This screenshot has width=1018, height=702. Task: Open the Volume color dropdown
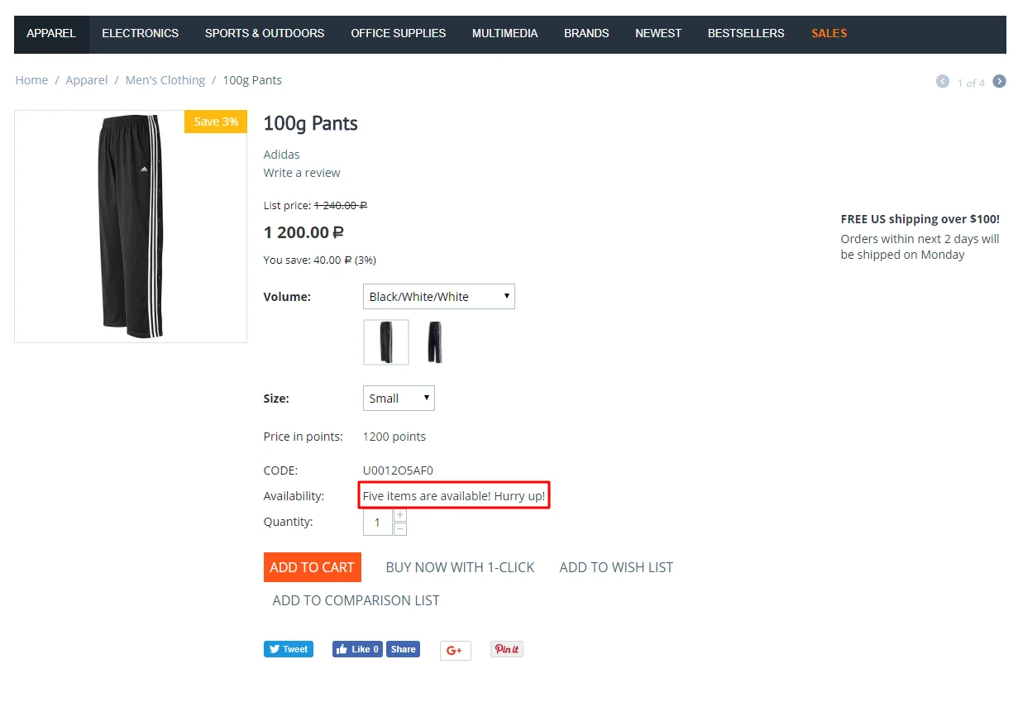[439, 297]
